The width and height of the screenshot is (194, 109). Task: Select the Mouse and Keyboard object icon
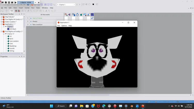(x=85, y=14)
